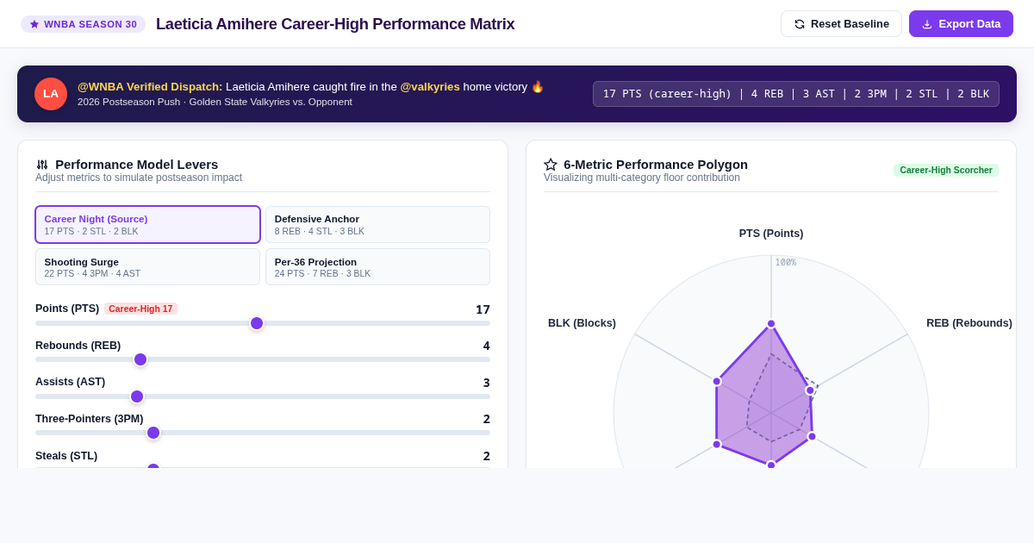The width and height of the screenshot is (1034, 543).
Task: Click the sliders icon beside Performance Model Levers
Action: pyautogui.click(x=42, y=165)
